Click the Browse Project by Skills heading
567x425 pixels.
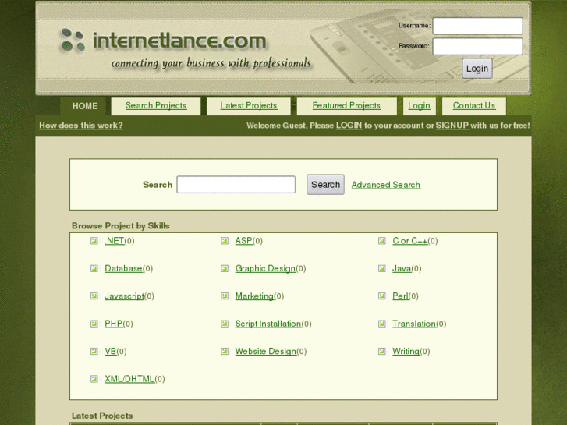click(x=120, y=226)
